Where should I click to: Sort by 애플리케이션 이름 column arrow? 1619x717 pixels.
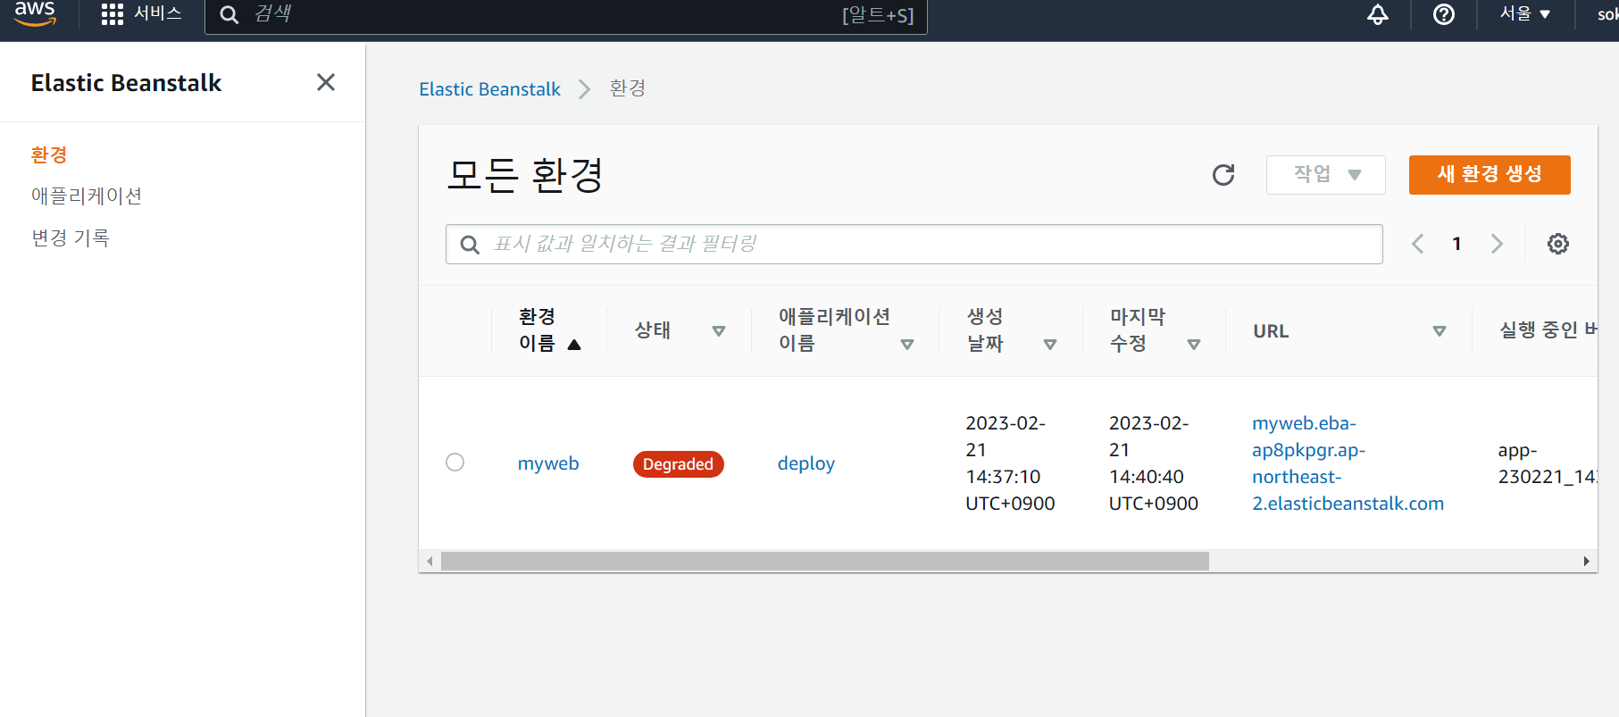[x=907, y=345]
